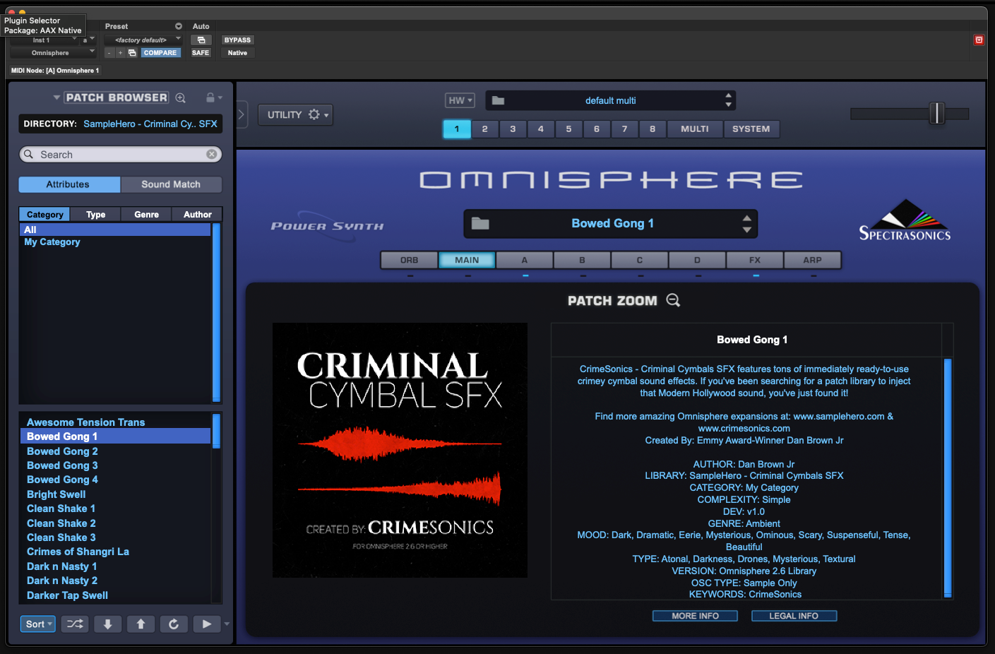This screenshot has width=995, height=654.
Task: Open the default multi up-down stepper
Action: click(728, 100)
